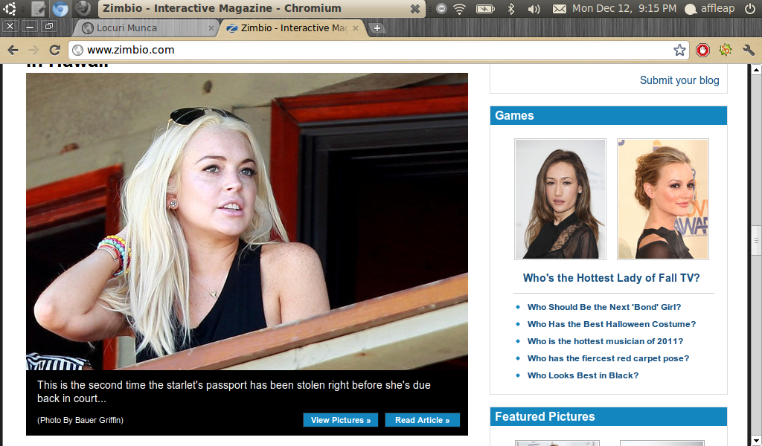Click the page scrollbar up arrow
The height and width of the screenshot is (446, 762).
pyautogui.click(x=756, y=69)
